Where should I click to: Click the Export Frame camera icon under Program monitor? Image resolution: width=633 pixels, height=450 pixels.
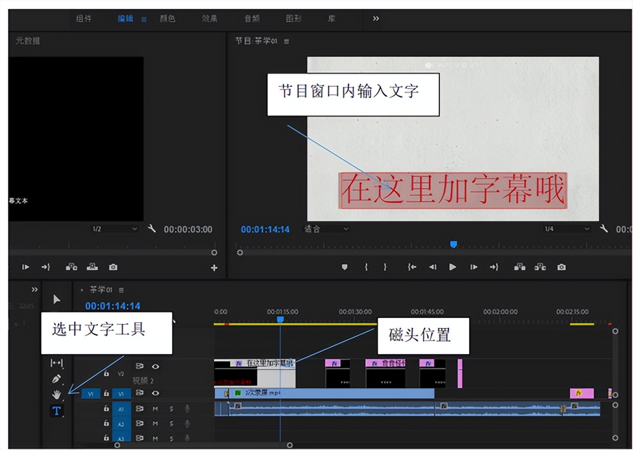pyautogui.click(x=561, y=267)
